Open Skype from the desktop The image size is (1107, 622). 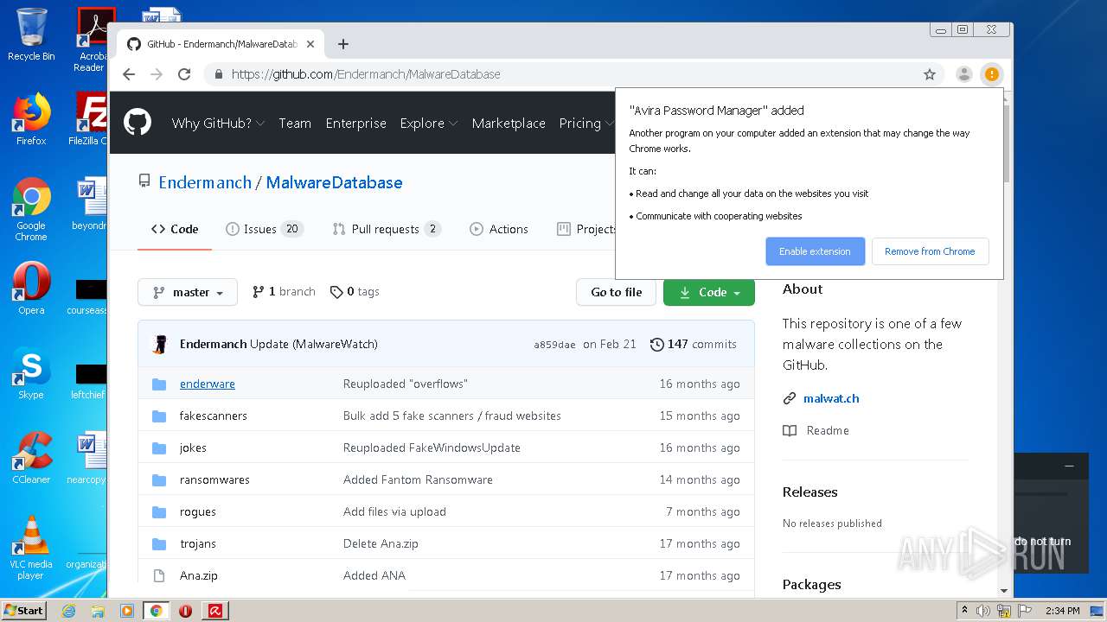[x=31, y=373]
